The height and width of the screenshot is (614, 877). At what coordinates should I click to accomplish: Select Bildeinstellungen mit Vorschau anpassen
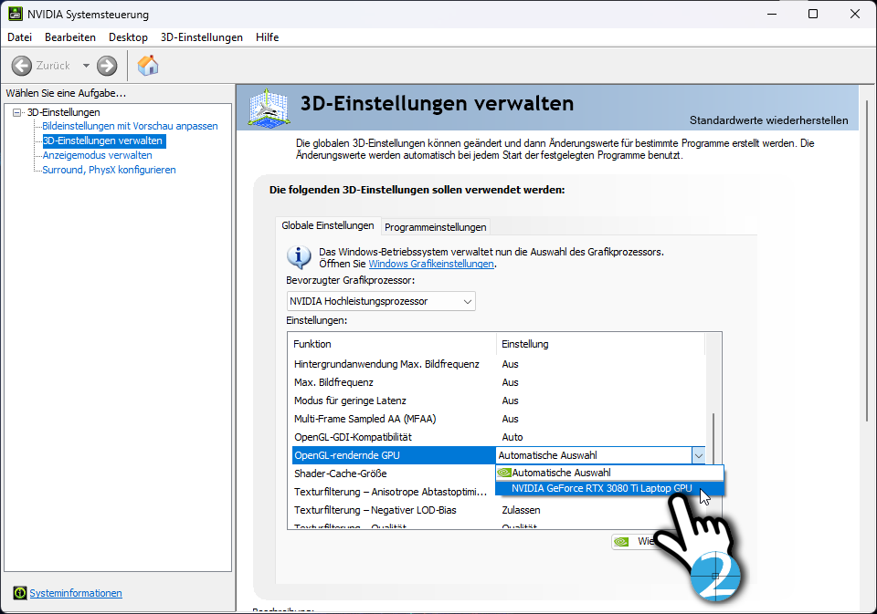[130, 126]
